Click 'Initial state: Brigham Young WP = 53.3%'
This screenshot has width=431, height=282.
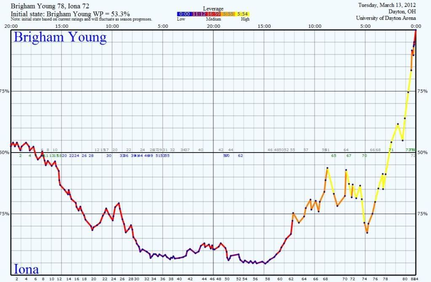[x=70, y=14]
